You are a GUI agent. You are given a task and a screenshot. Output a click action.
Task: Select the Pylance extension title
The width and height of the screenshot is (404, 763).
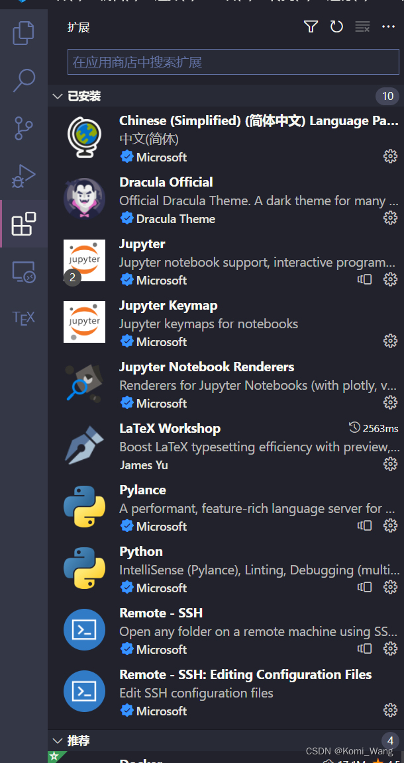(x=142, y=490)
